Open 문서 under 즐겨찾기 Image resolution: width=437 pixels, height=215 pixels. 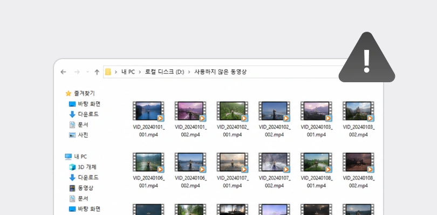[x=83, y=125]
